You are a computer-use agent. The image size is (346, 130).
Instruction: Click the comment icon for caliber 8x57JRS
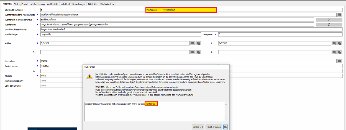click(334, 43)
